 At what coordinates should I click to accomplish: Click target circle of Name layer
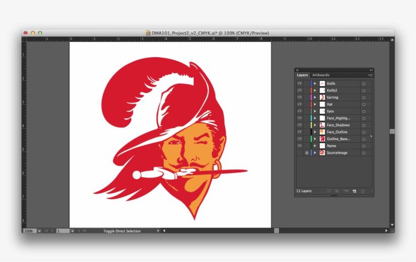point(364,146)
